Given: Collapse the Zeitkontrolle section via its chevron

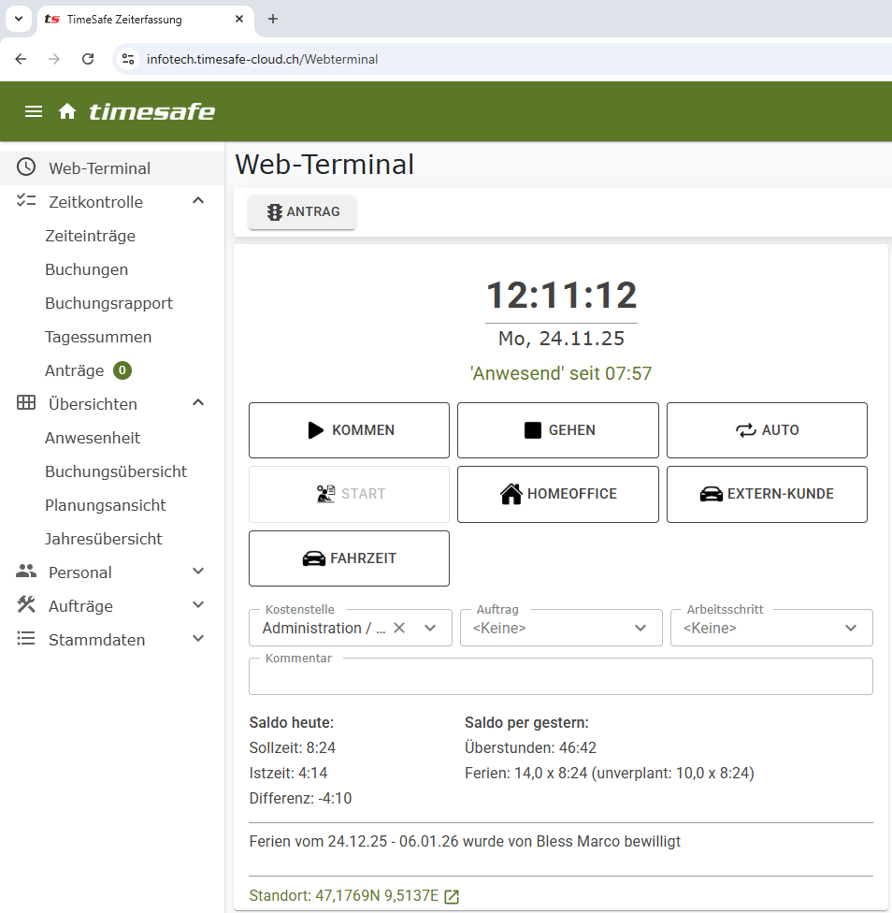Looking at the screenshot, I should pyautogui.click(x=197, y=200).
